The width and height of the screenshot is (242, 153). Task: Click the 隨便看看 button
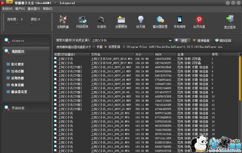coord(202,40)
